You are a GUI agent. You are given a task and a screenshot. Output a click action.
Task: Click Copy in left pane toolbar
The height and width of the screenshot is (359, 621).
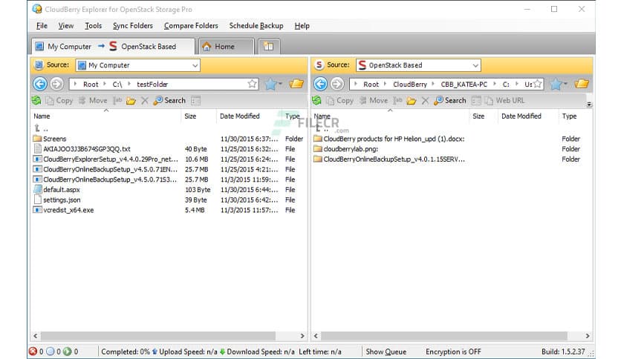[59, 100]
